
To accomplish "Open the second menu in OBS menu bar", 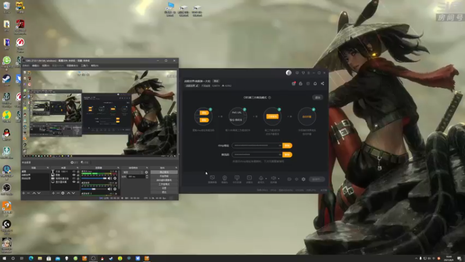I will click(35, 66).
